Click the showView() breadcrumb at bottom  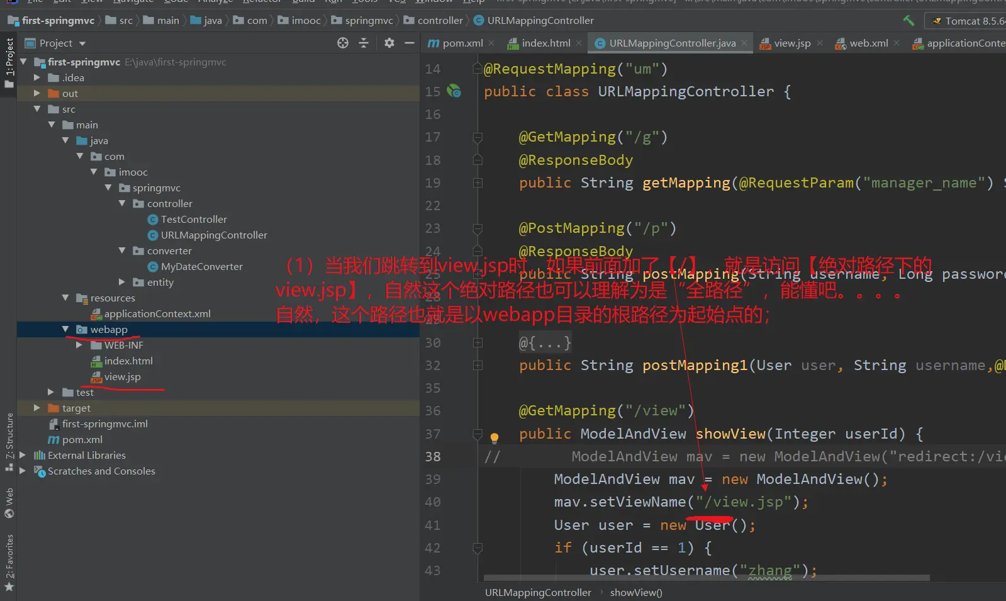pyautogui.click(x=635, y=592)
